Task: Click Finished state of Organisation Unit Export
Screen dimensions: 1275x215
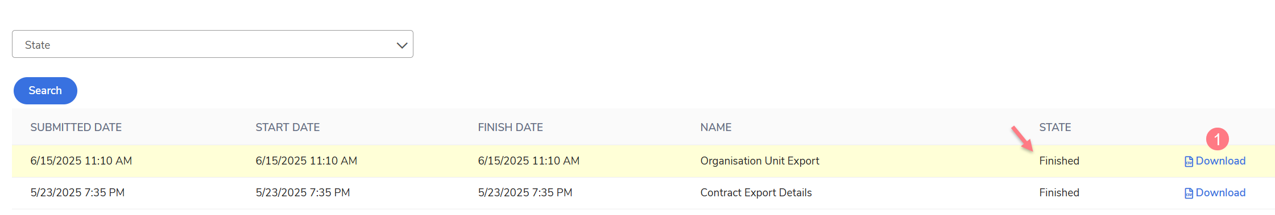Action: pyautogui.click(x=1059, y=161)
